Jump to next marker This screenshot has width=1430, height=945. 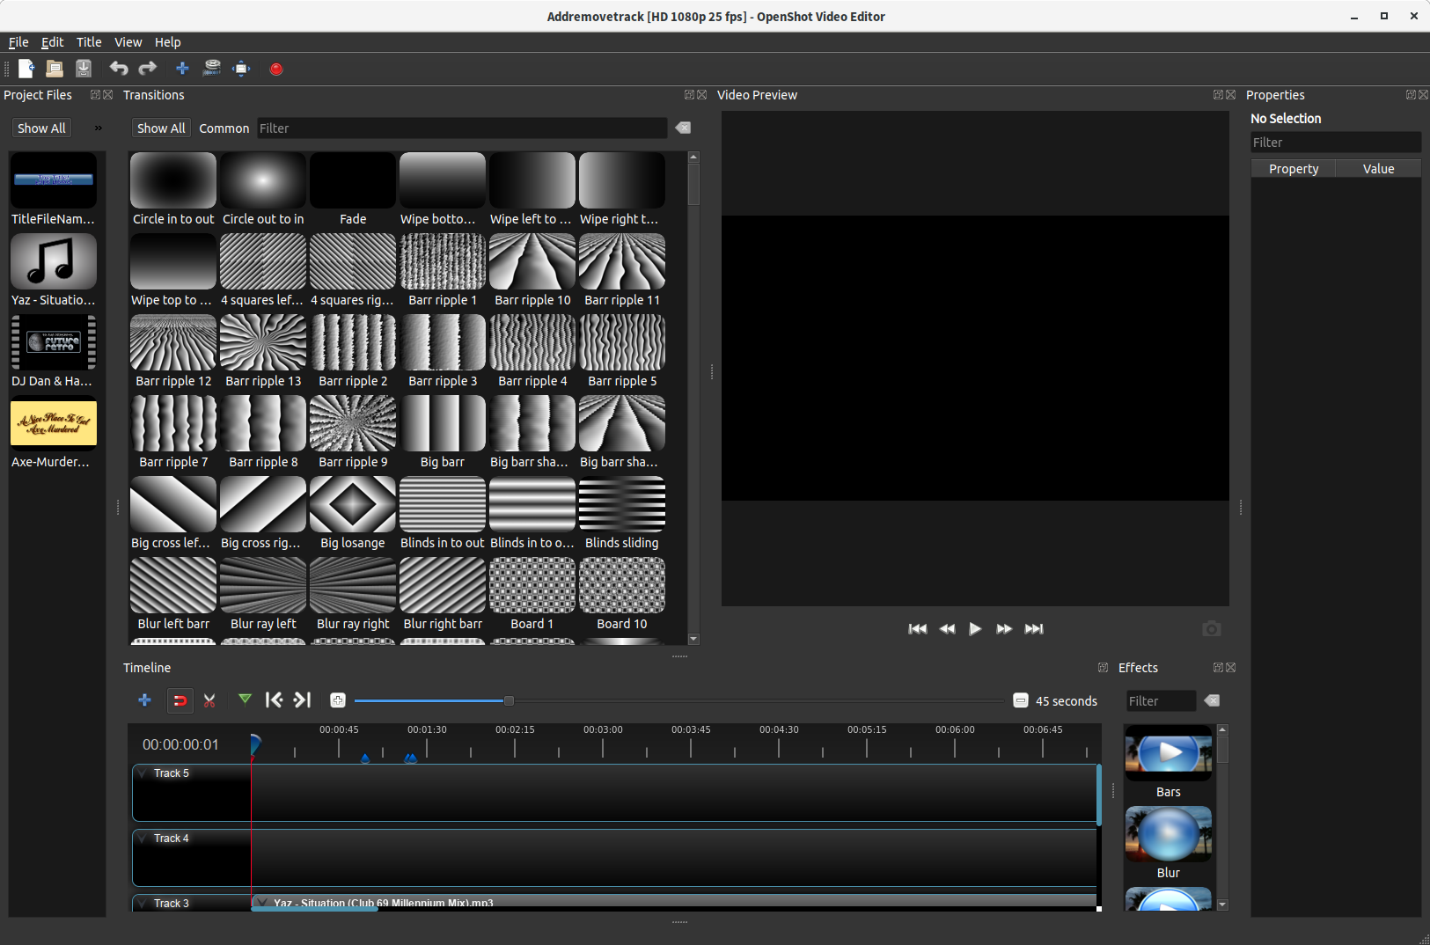point(303,700)
